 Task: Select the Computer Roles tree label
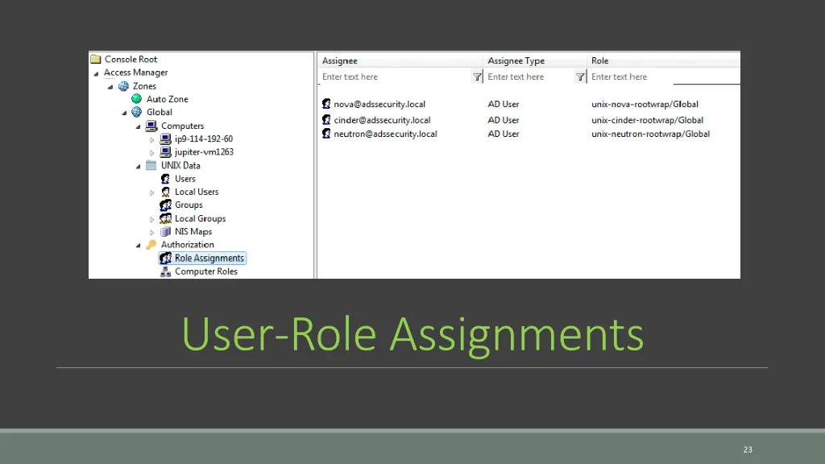point(206,271)
